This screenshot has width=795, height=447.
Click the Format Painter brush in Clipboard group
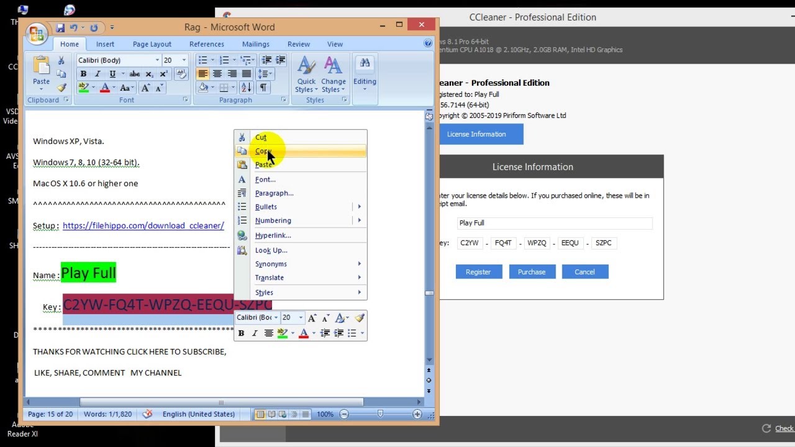point(61,88)
